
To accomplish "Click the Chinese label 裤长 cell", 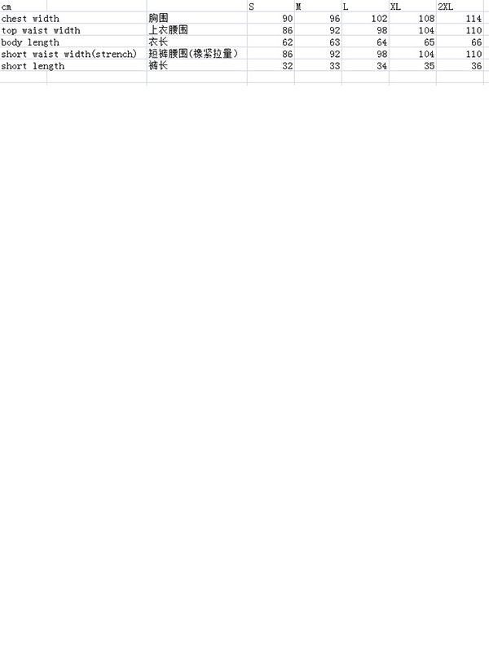I will point(196,66).
